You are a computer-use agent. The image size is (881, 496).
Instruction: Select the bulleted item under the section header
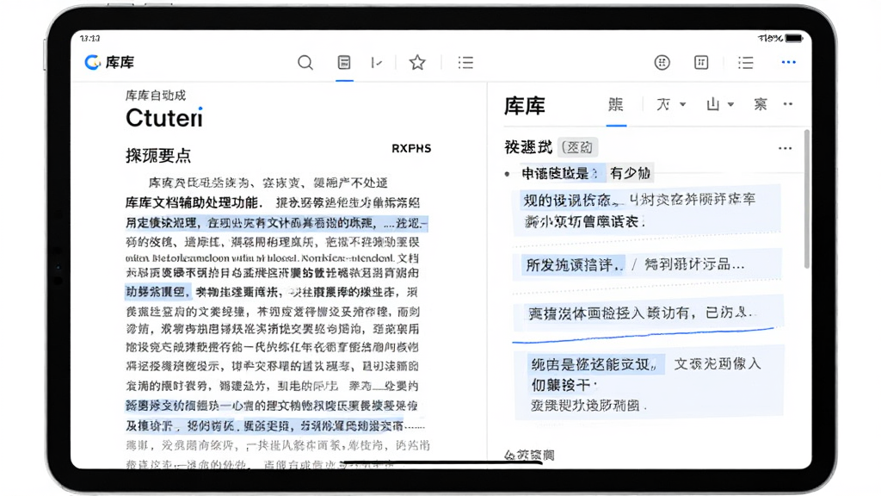pyautogui.click(x=577, y=173)
